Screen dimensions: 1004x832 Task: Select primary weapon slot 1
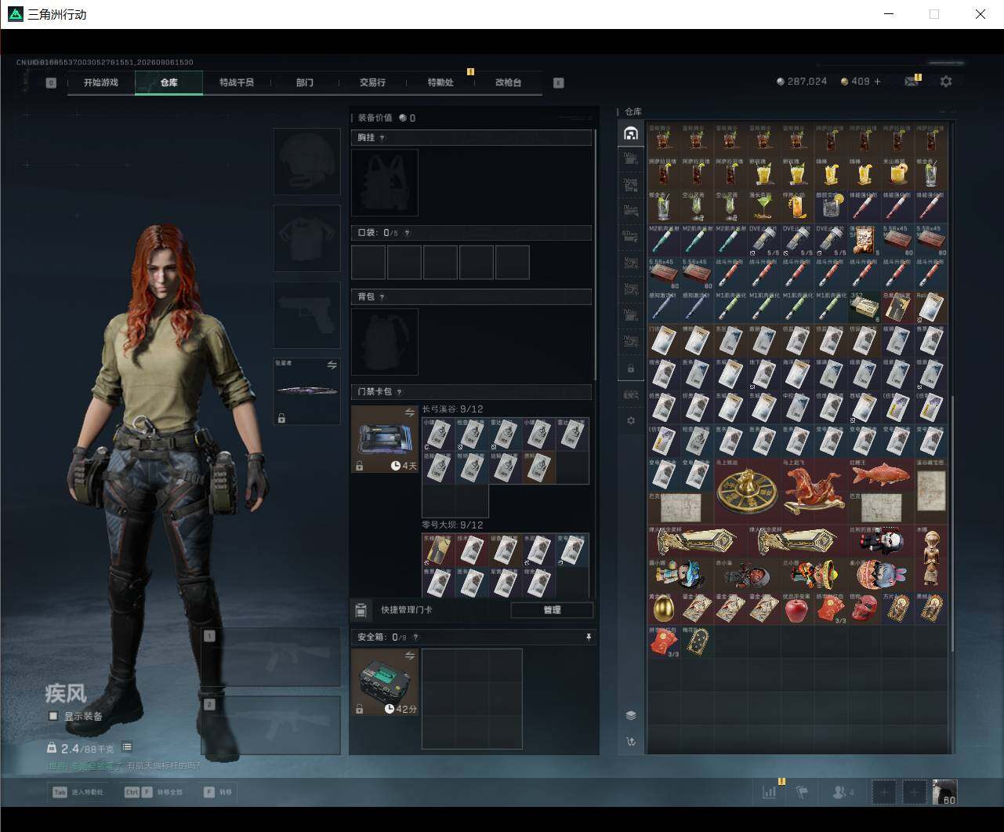pos(271,657)
